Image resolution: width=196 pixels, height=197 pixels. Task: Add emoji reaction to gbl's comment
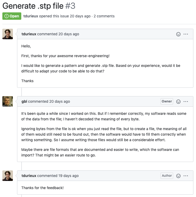[x=178, y=101]
